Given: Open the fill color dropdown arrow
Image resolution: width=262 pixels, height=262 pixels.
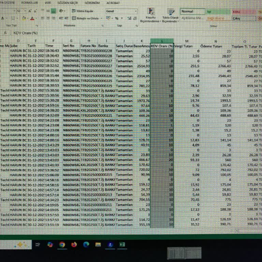Looking at the screenshot, I should pos(28,18).
